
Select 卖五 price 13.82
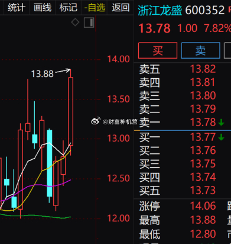pyautogui.click(x=203, y=69)
